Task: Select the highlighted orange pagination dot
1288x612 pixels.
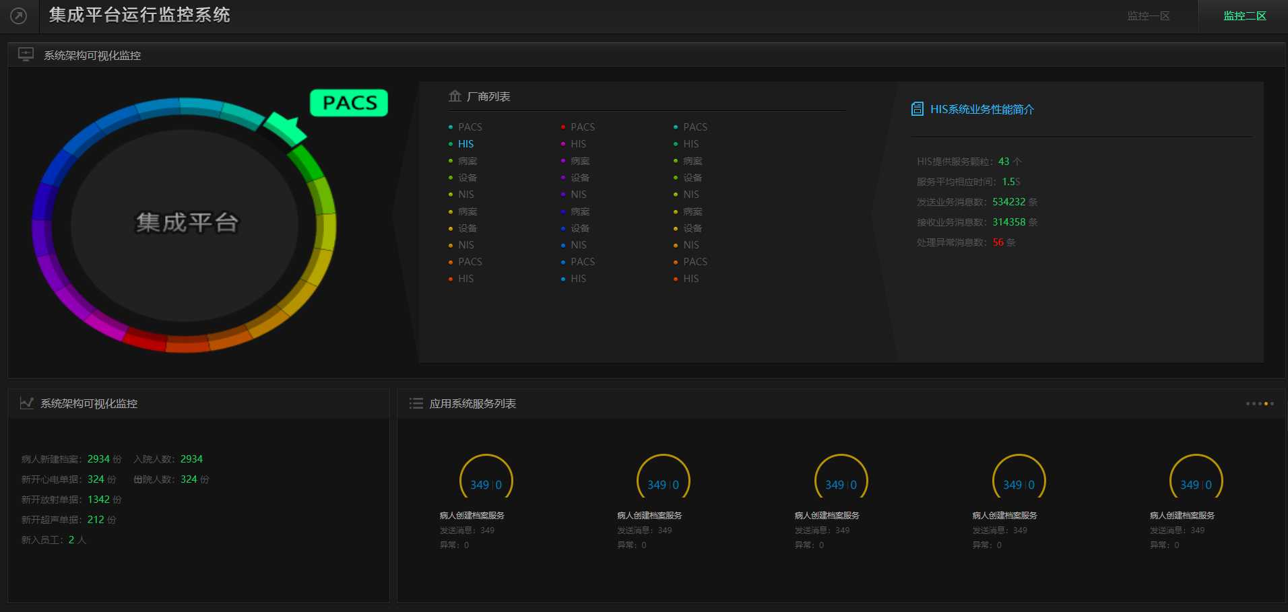Action: (1266, 404)
